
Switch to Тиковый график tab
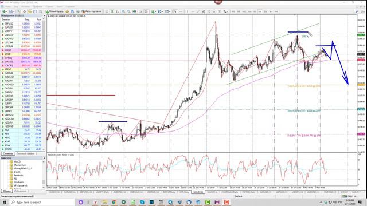pos(25,153)
